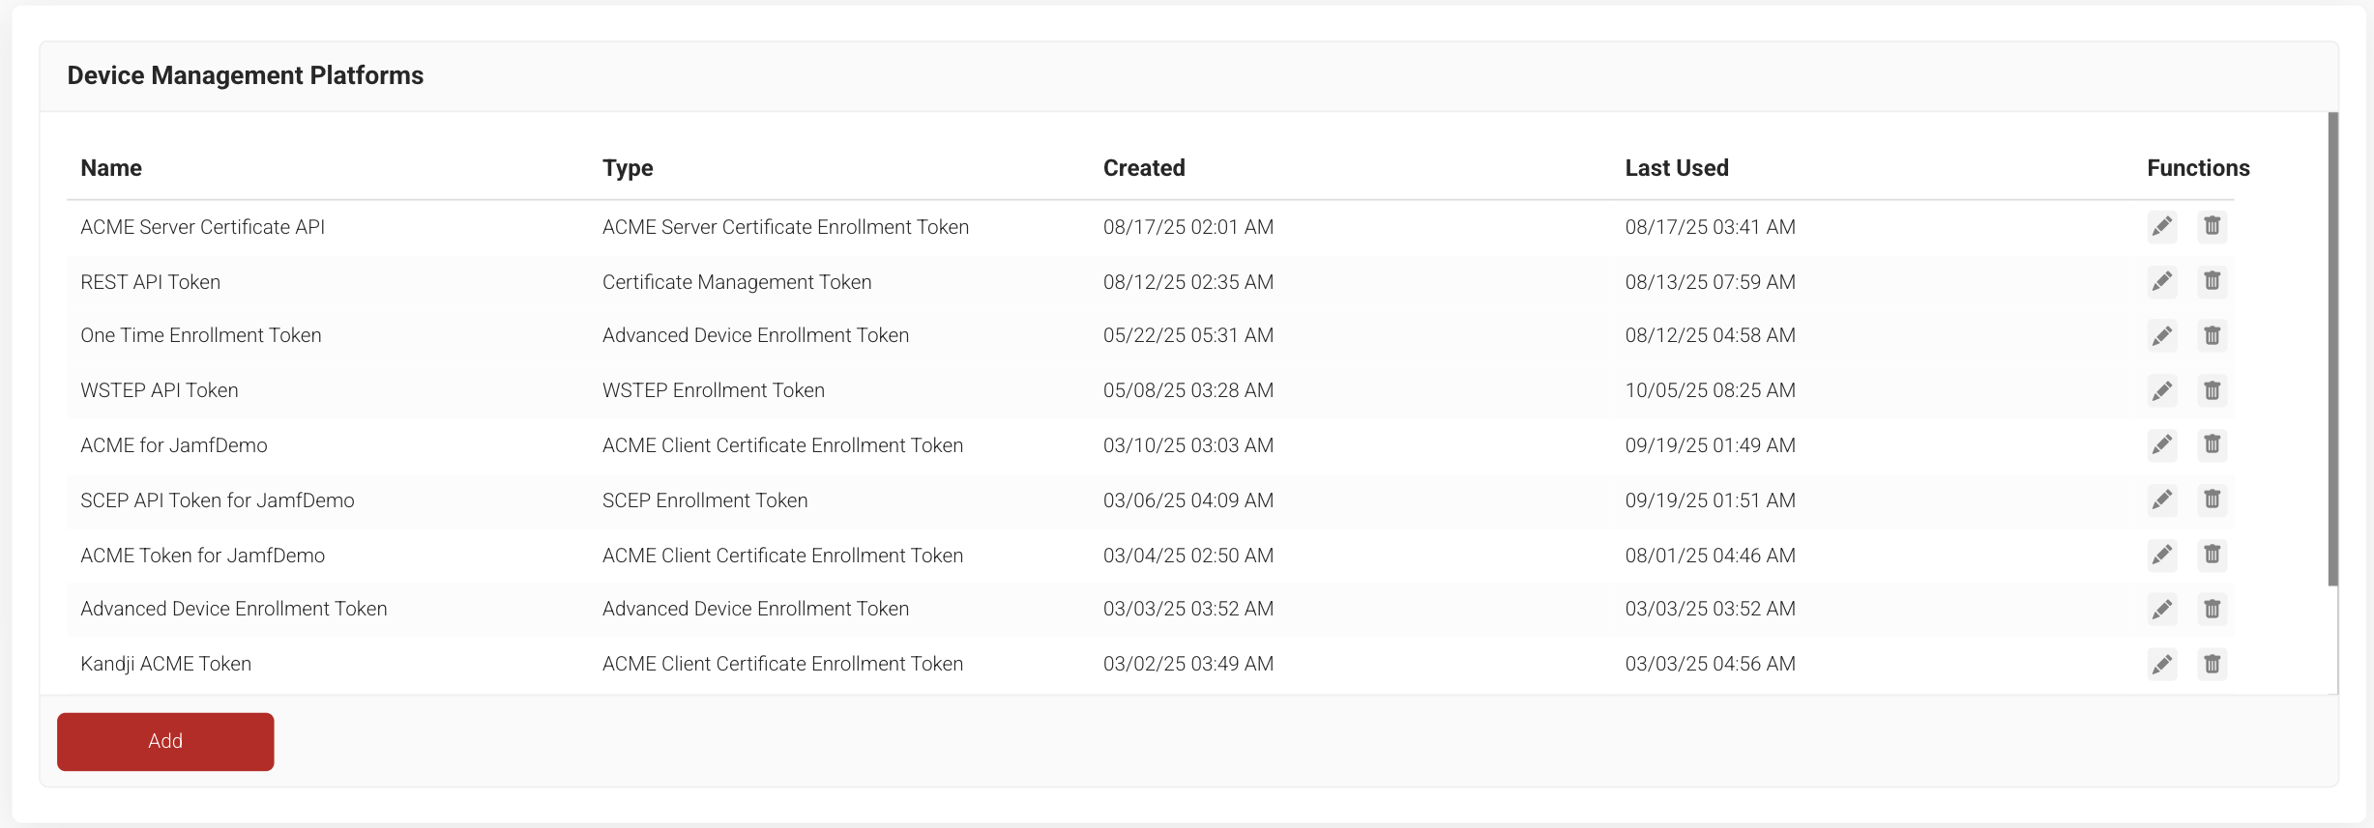
Task: Edit the ACME Server Certificate API token
Action: pyautogui.click(x=2161, y=227)
